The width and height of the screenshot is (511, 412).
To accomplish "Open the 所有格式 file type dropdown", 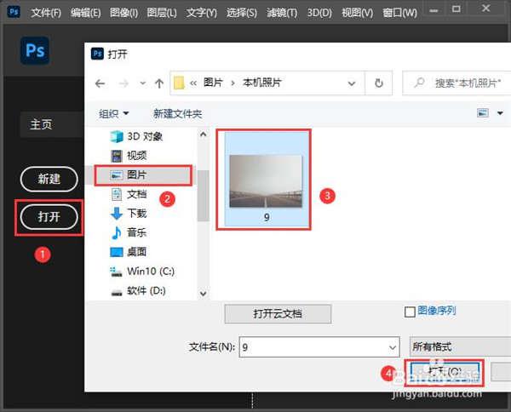I will click(460, 347).
